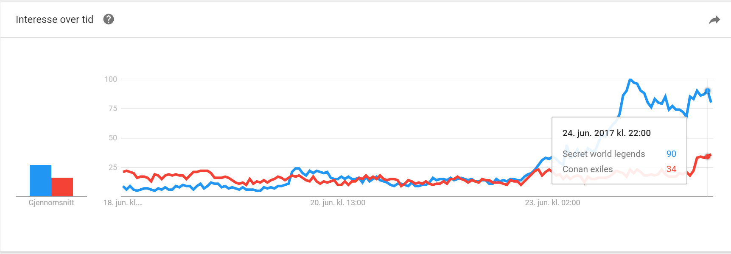
Task: Select the red average bar
Action: (x=62, y=187)
